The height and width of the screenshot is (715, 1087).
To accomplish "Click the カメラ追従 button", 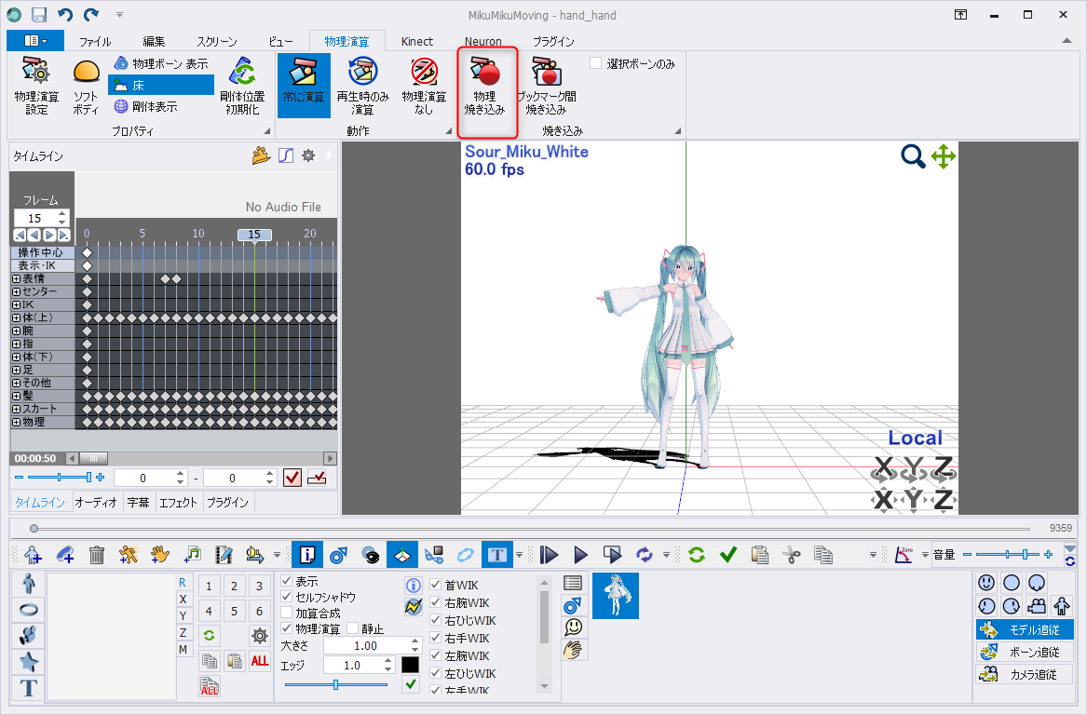I will (1025, 674).
